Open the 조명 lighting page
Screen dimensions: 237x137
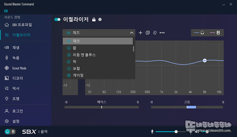click(12, 99)
